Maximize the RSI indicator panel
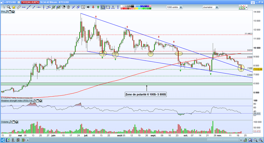The height and width of the screenshot is (143, 264). point(38,101)
